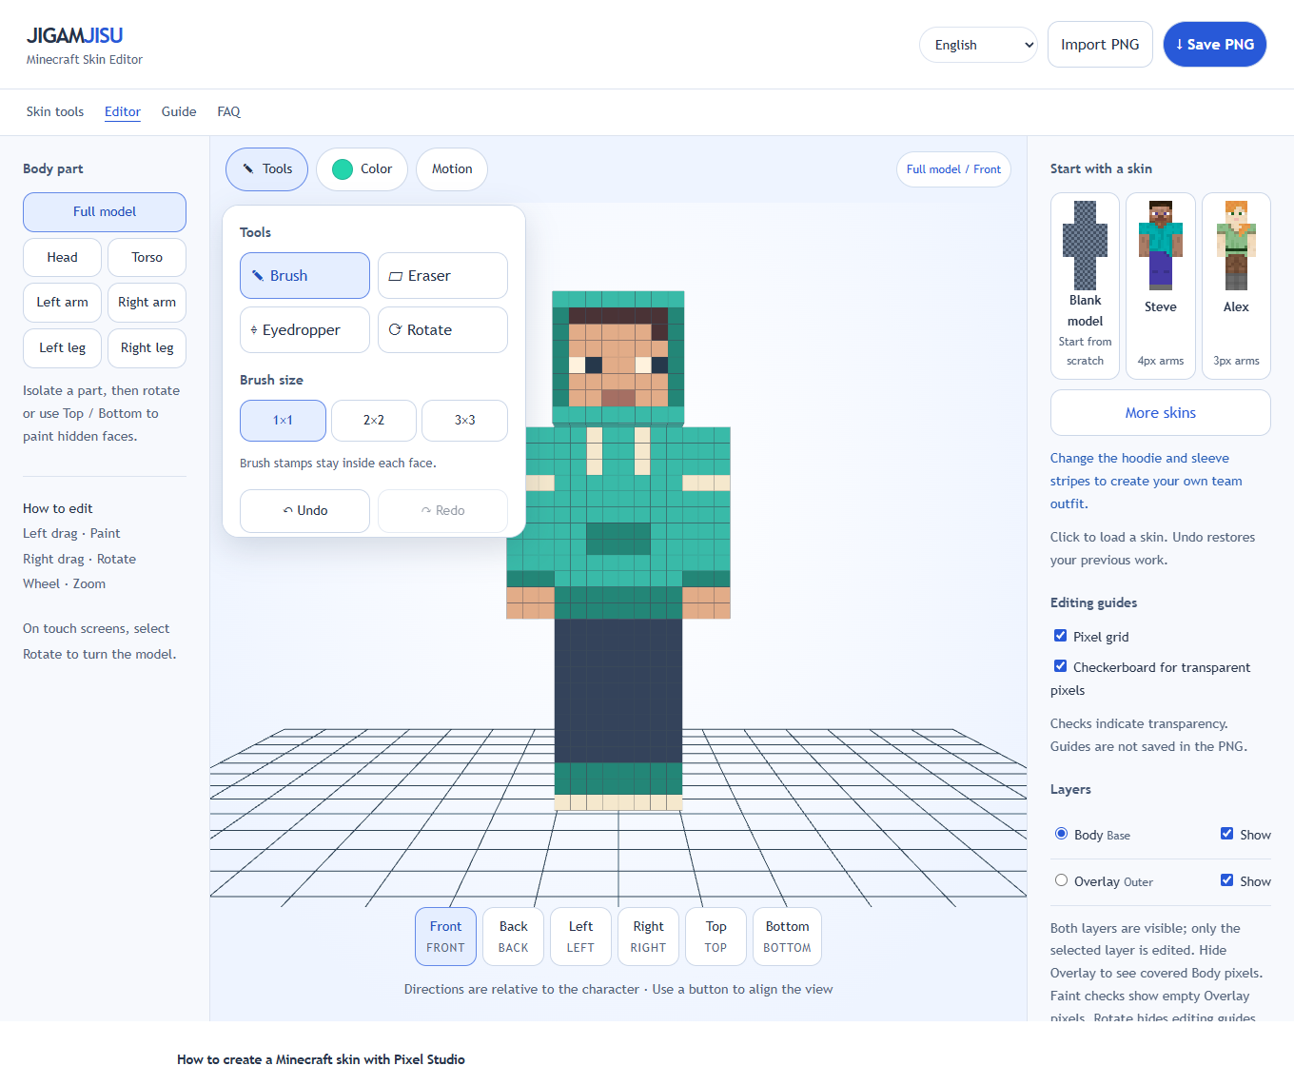Open the Color picker button
This screenshot has width=1294, height=1066.
[x=362, y=169]
